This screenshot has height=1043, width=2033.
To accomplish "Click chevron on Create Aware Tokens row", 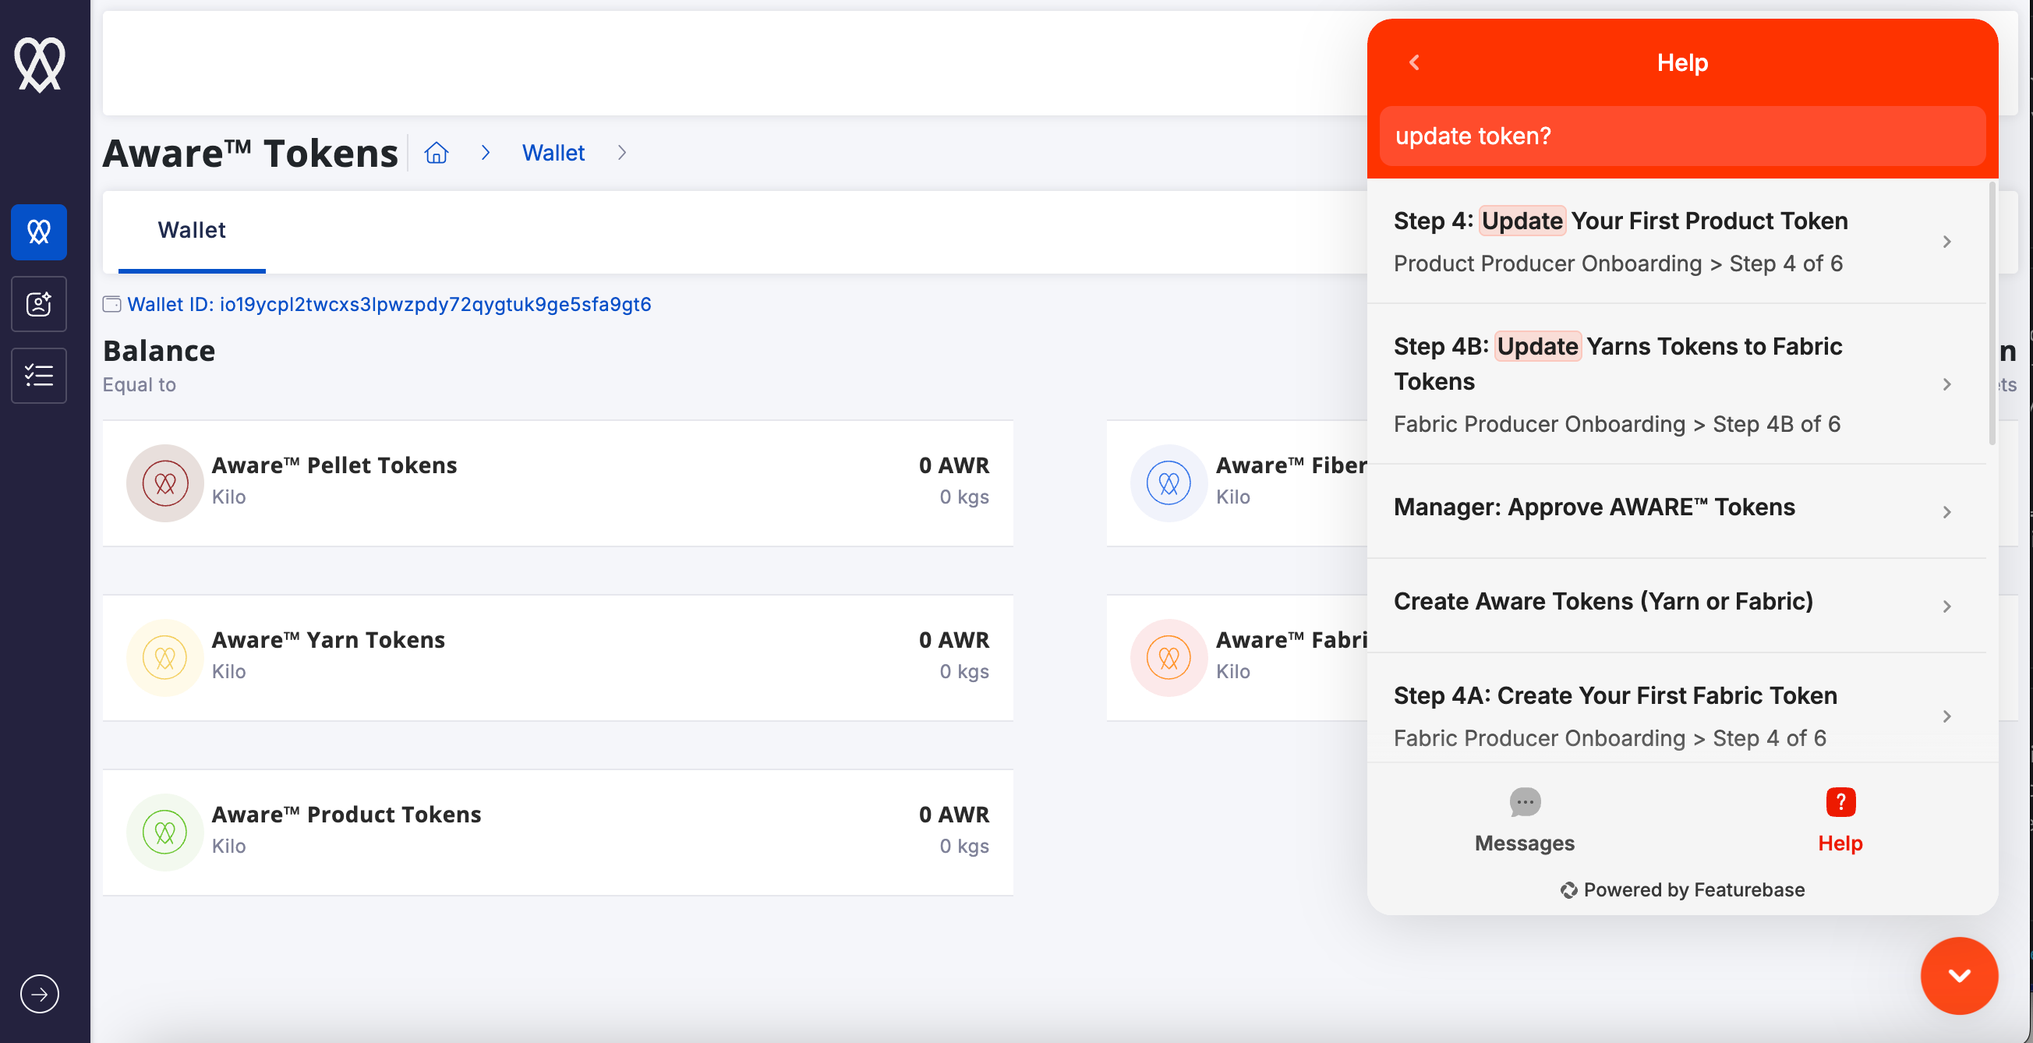I will pos(1947,606).
